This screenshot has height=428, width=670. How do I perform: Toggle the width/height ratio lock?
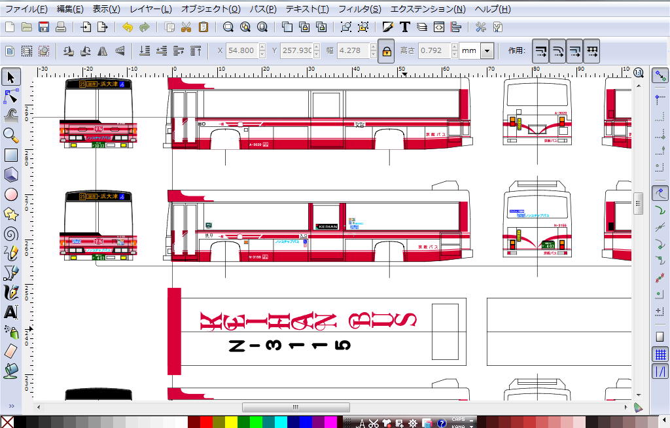pos(386,51)
